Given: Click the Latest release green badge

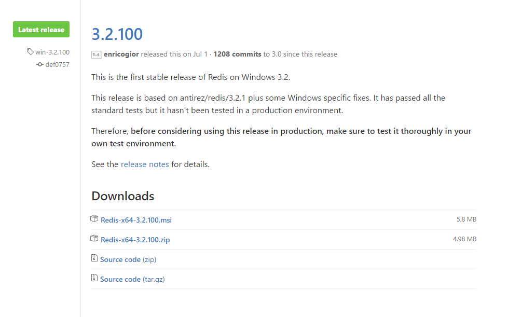Looking at the screenshot, I should tap(41, 30).
